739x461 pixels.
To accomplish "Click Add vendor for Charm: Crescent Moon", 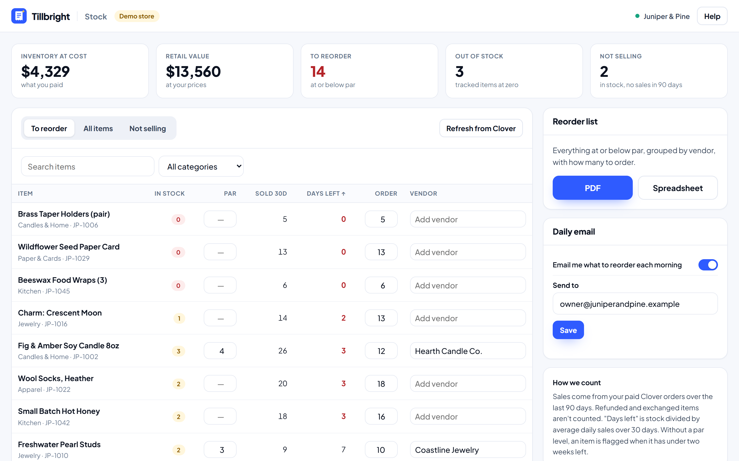I will click(468, 318).
